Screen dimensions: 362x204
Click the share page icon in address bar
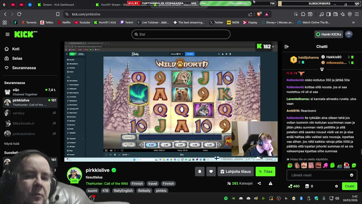tap(250, 14)
